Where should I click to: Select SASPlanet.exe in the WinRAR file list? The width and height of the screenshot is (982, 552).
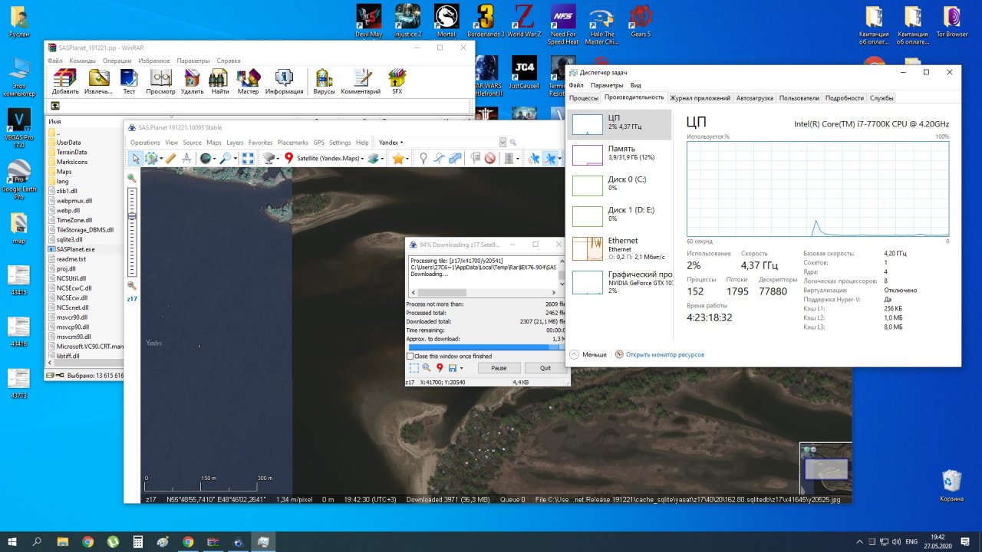(75, 249)
